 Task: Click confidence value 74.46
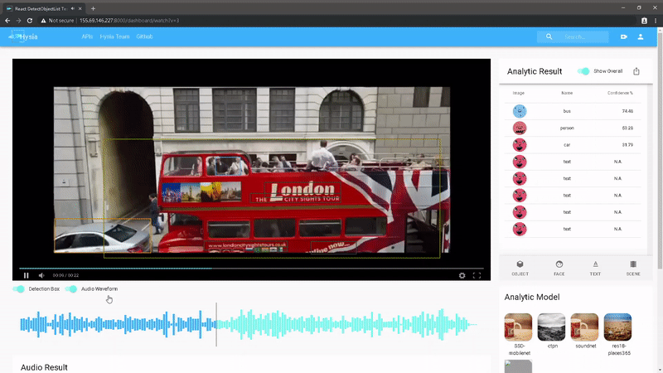[x=627, y=111]
